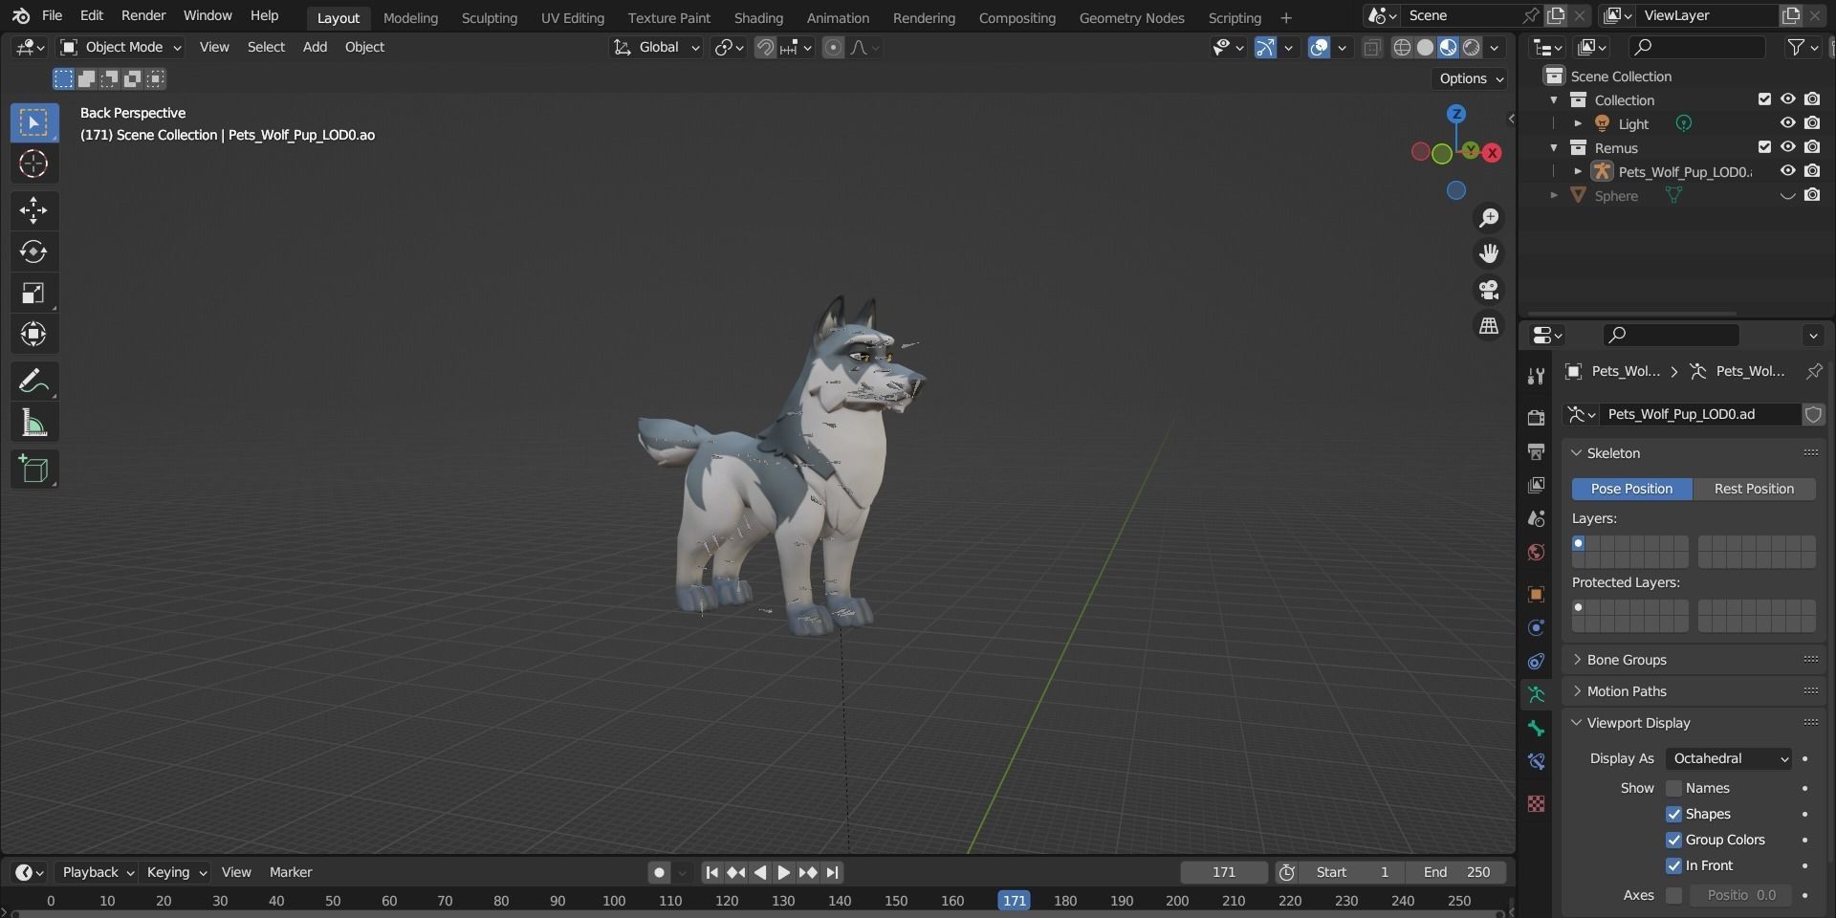Viewport: 1836px width, 918px height.
Task: Activate the Move tool
Action: [33, 210]
